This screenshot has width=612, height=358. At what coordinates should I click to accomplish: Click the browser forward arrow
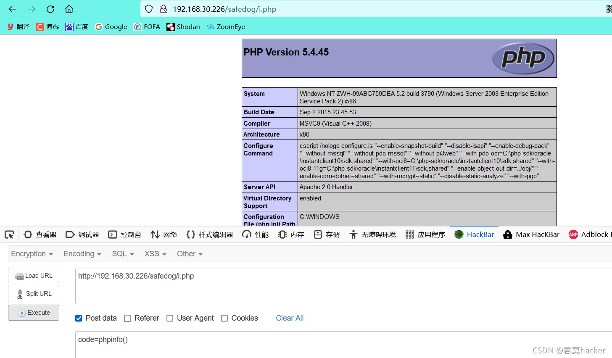[32, 9]
